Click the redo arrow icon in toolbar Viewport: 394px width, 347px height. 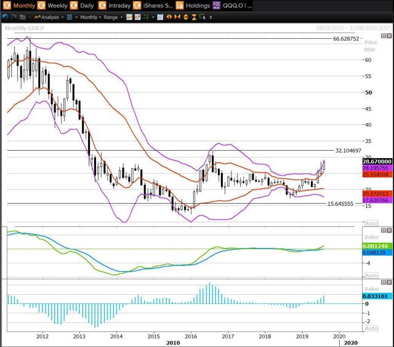click(x=14, y=17)
